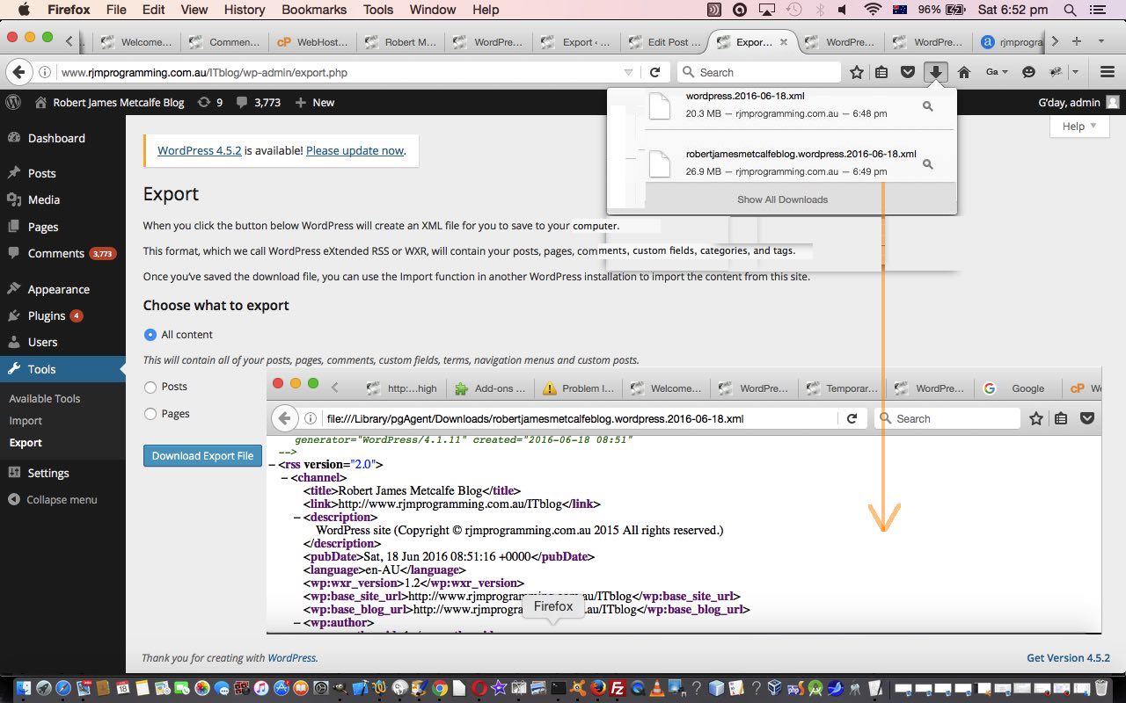
Task: Open Plugins in the WordPress sidebar
Action: pos(47,315)
